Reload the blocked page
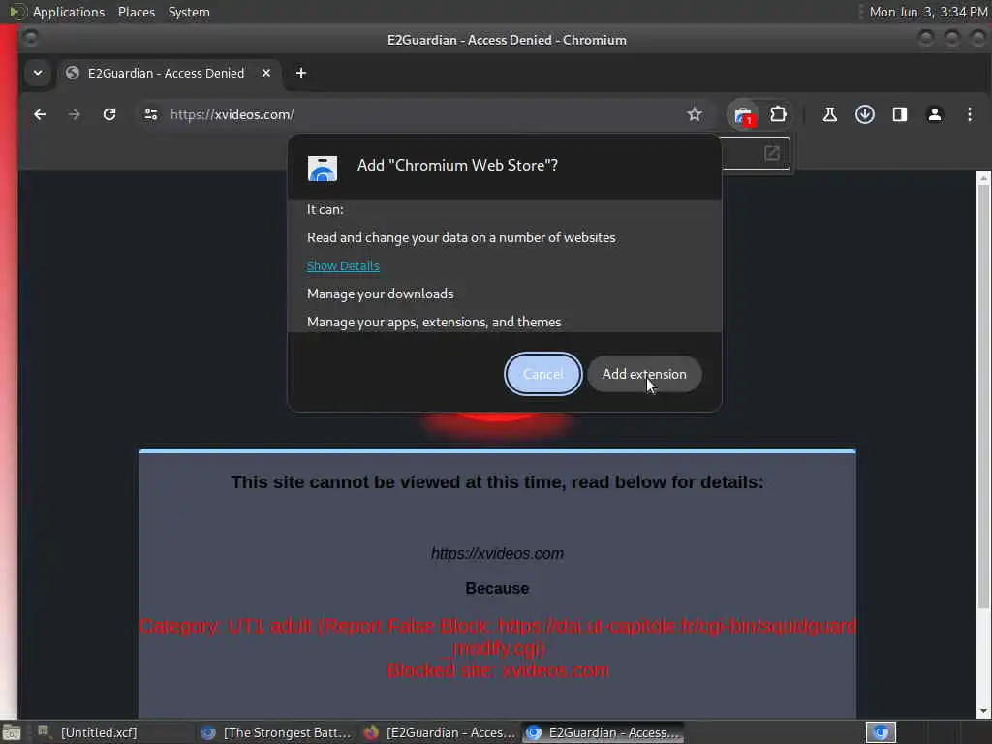The width and height of the screenshot is (992, 744). coord(109,114)
